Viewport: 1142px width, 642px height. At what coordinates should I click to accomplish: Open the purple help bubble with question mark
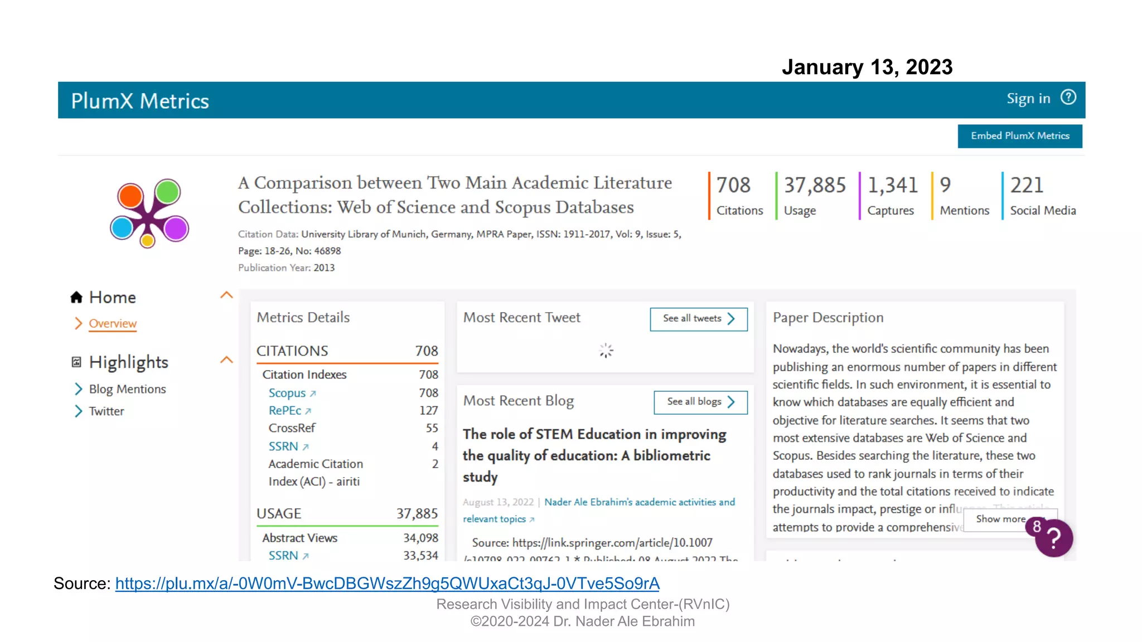point(1053,538)
